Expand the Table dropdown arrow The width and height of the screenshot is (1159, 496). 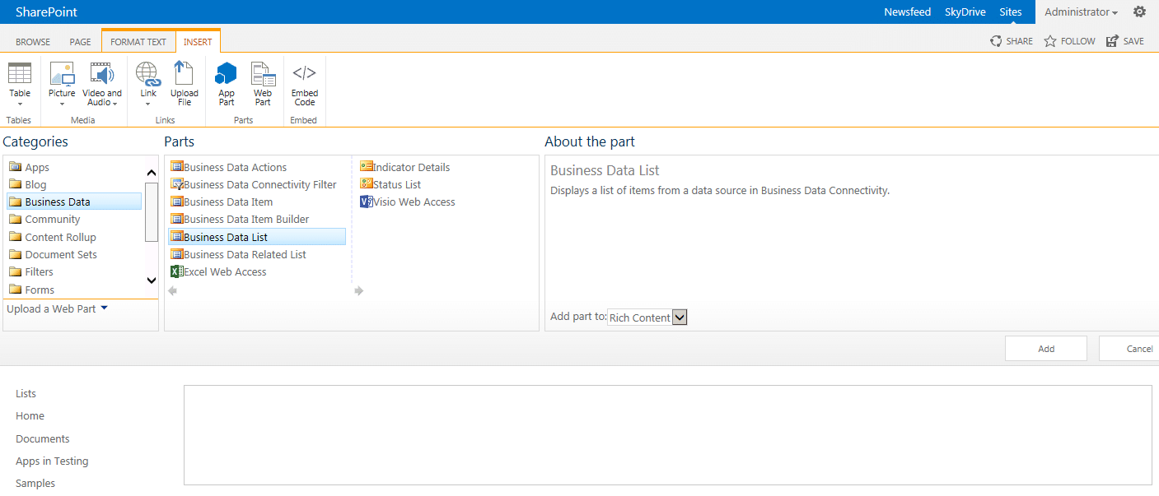coord(20,104)
